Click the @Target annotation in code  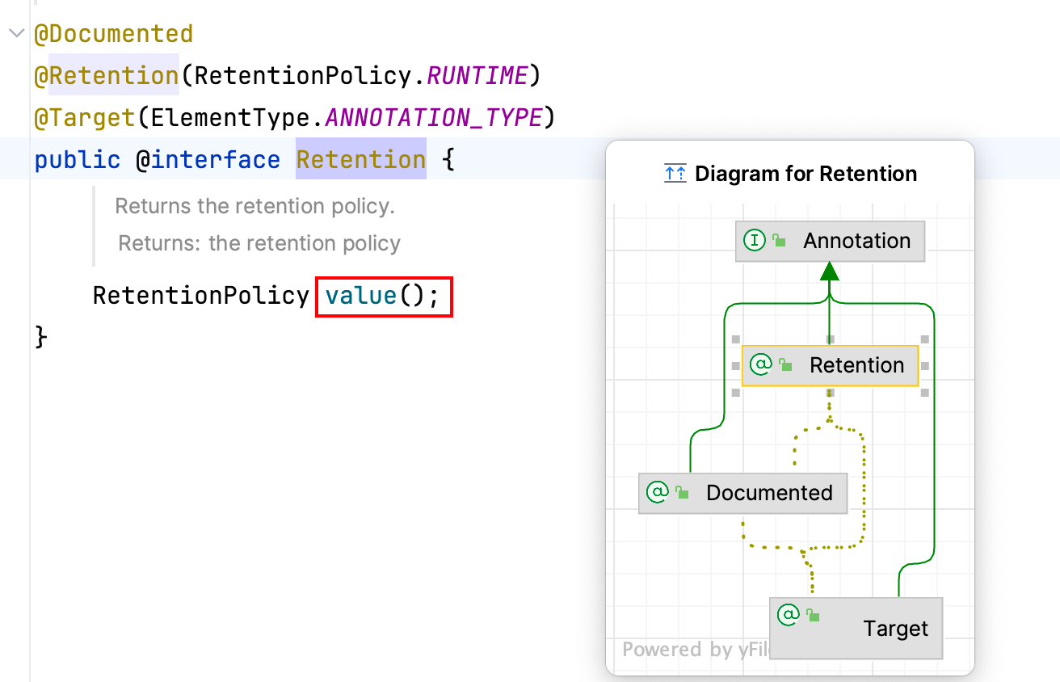coord(85,118)
